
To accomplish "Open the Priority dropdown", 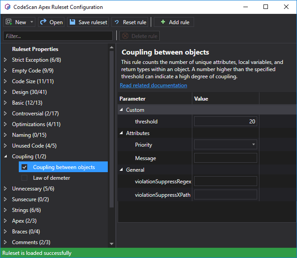I will click(225, 144).
